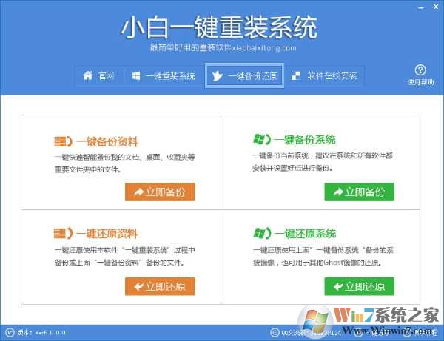Click description starting 一键备份当前系统
The image size is (444, 341).
click(x=323, y=161)
